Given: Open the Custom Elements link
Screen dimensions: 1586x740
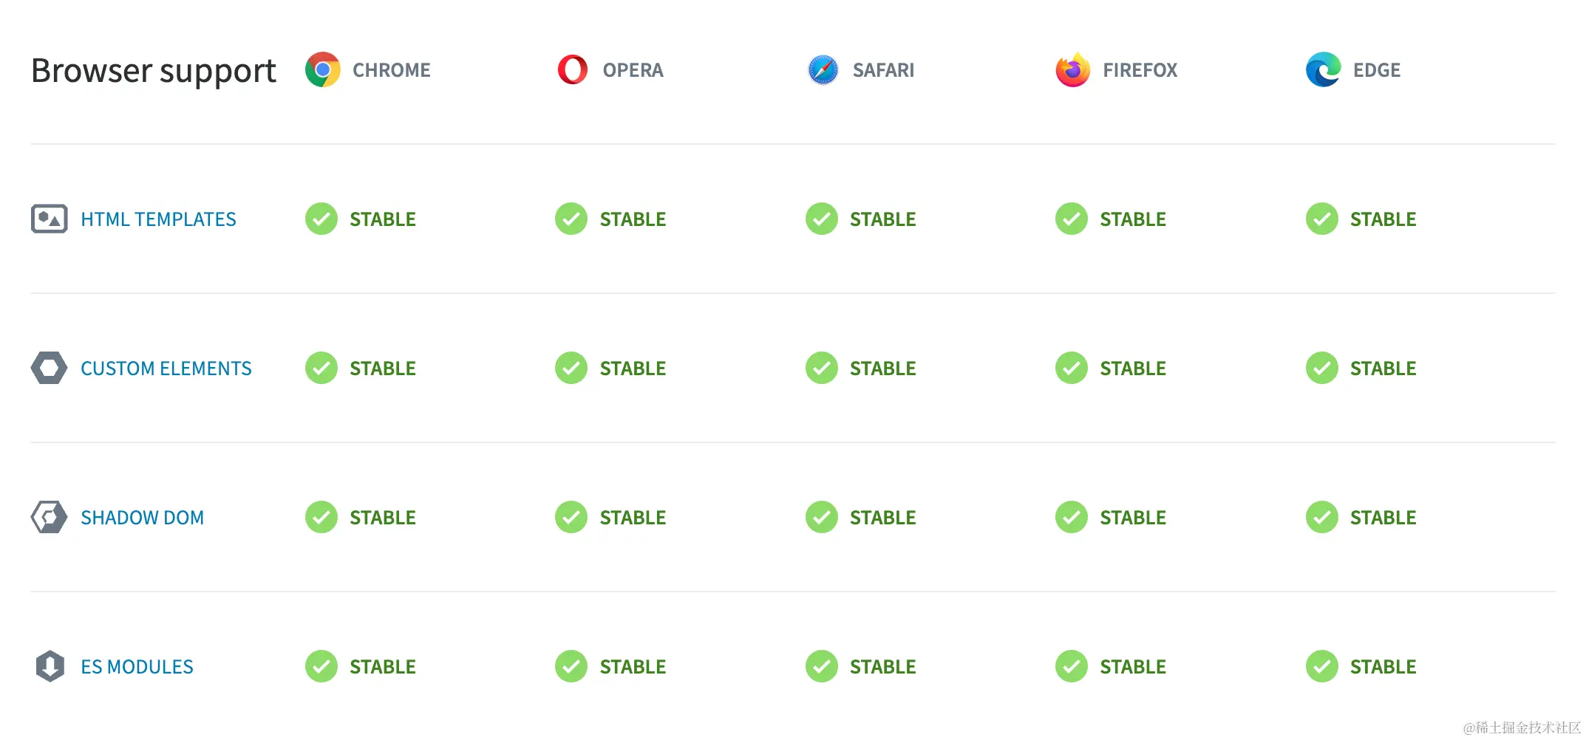Looking at the screenshot, I should 166,369.
